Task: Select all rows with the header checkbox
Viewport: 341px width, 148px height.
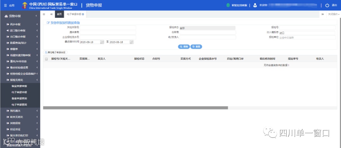Action: tap(46, 59)
